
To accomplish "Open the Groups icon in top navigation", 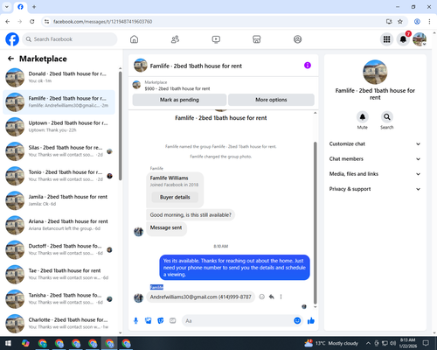I will (297, 39).
